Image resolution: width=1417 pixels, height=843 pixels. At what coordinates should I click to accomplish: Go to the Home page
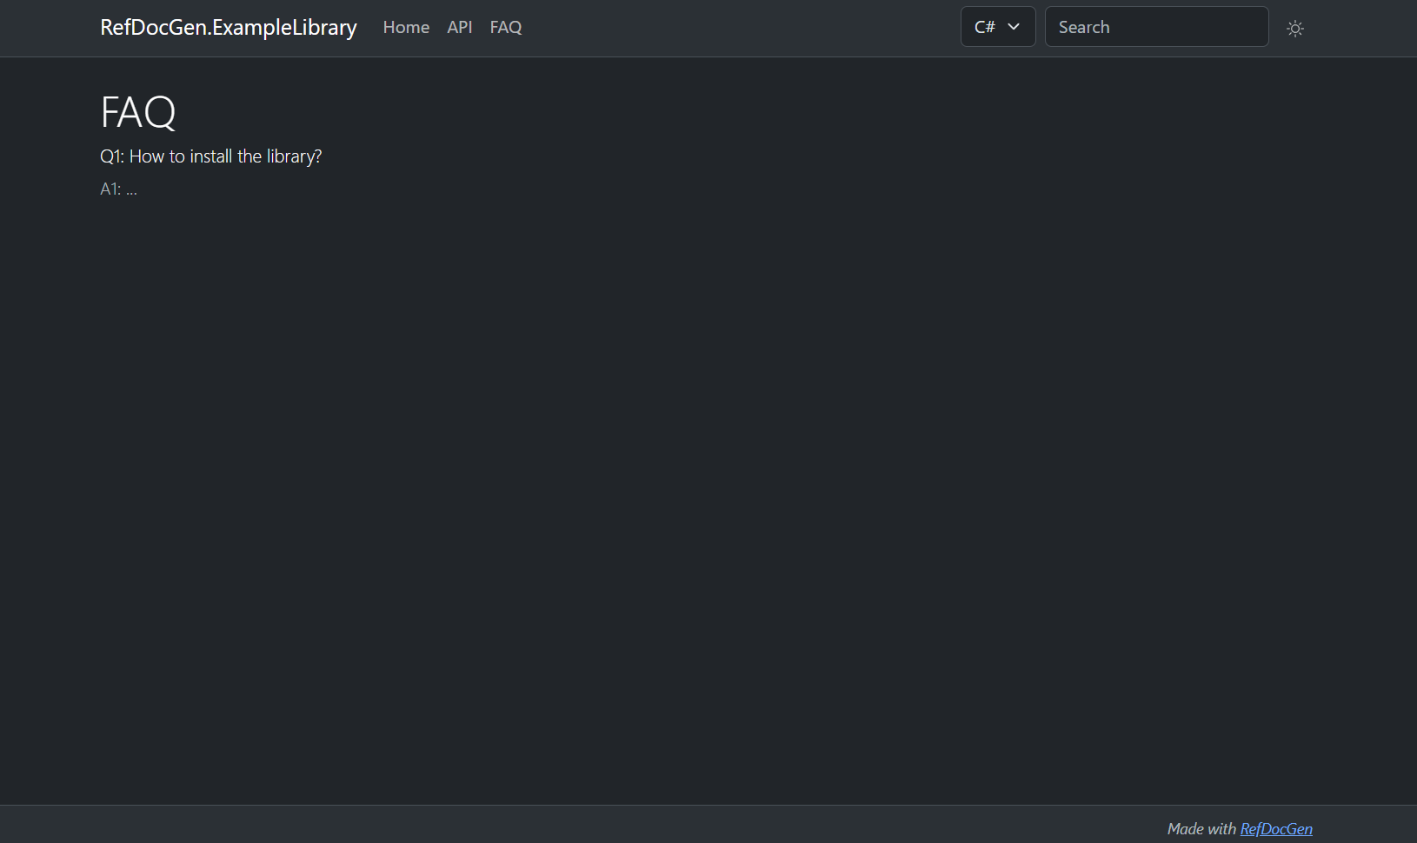[406, 27]
